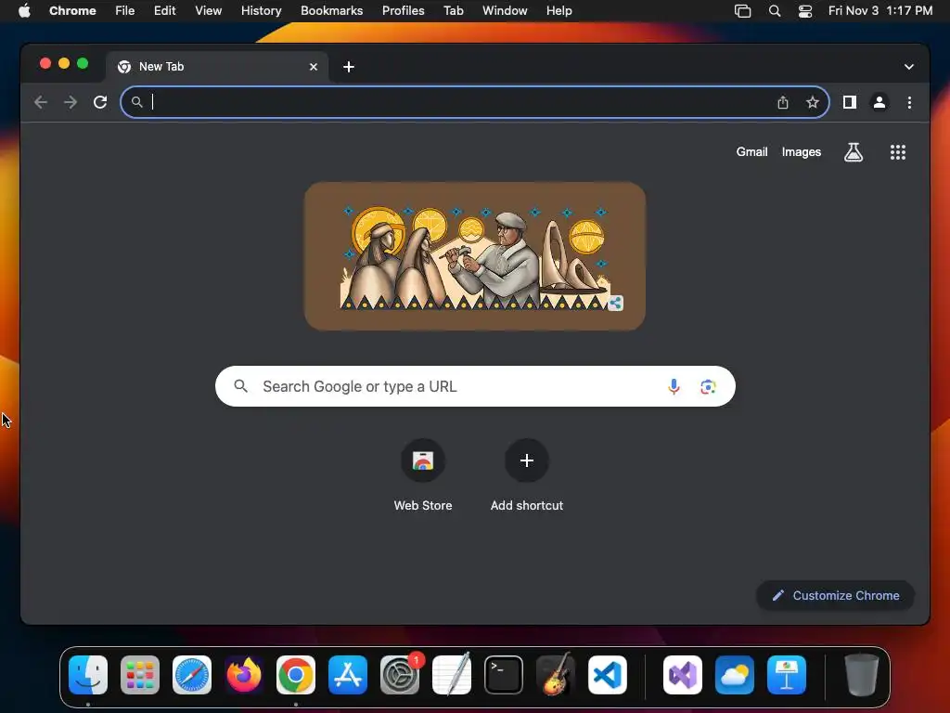Viewport: 950px width, 713px height.
Task: Bookmark this tab with the star icon
Action: 813,102
